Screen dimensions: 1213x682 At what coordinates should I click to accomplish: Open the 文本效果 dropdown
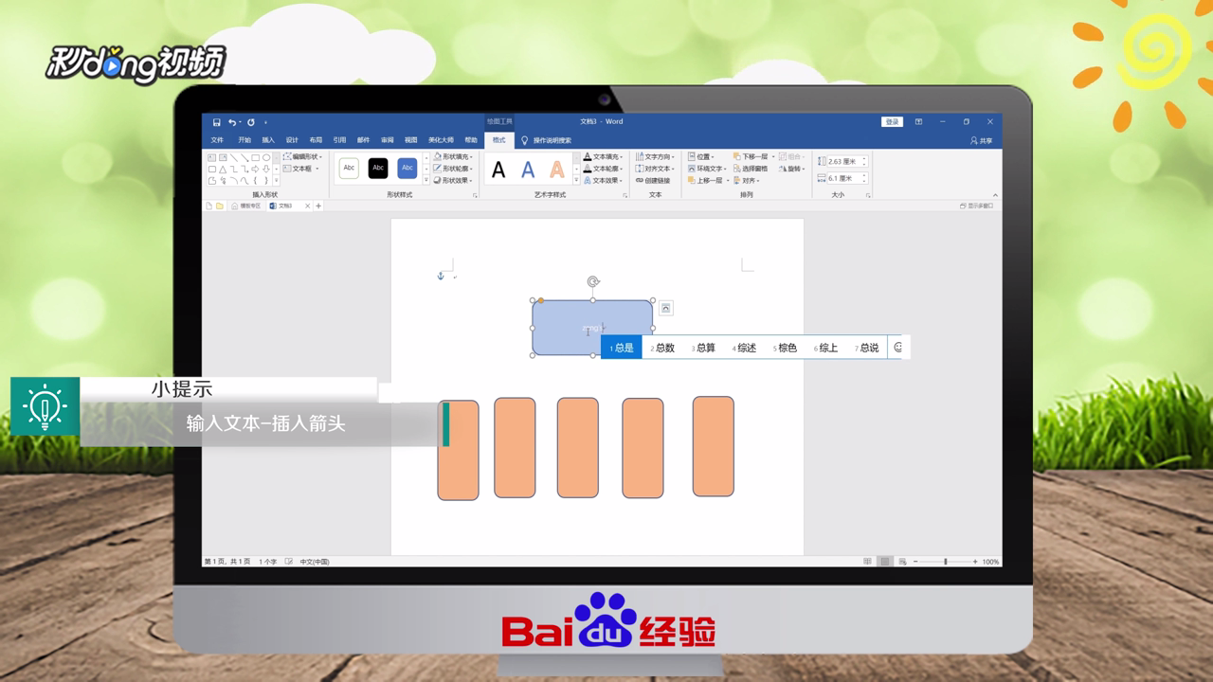tap(603, 180)
